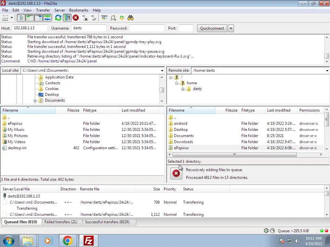The image size is (330, 247).
Task: Select local ePapirus folder
Action: pyautogui.click(x=15, y=123)
